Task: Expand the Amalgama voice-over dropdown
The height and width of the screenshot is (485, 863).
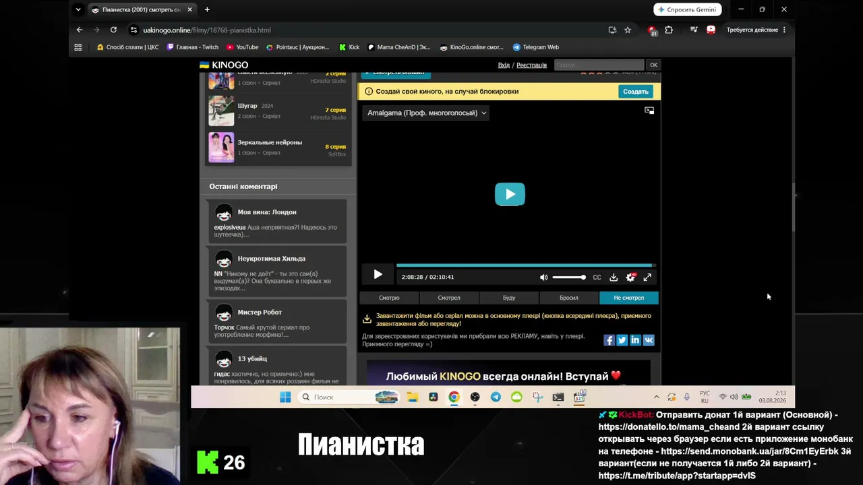Action: coord(427,113)
